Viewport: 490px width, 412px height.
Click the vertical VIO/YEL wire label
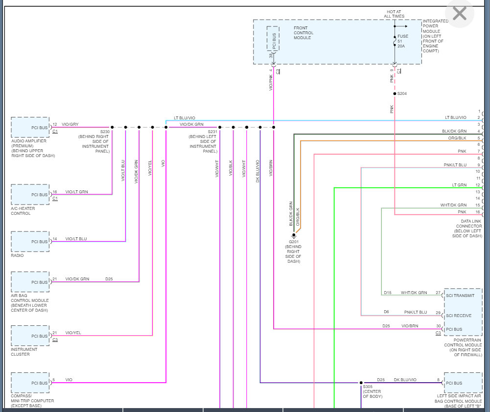[x=150, y=168]
